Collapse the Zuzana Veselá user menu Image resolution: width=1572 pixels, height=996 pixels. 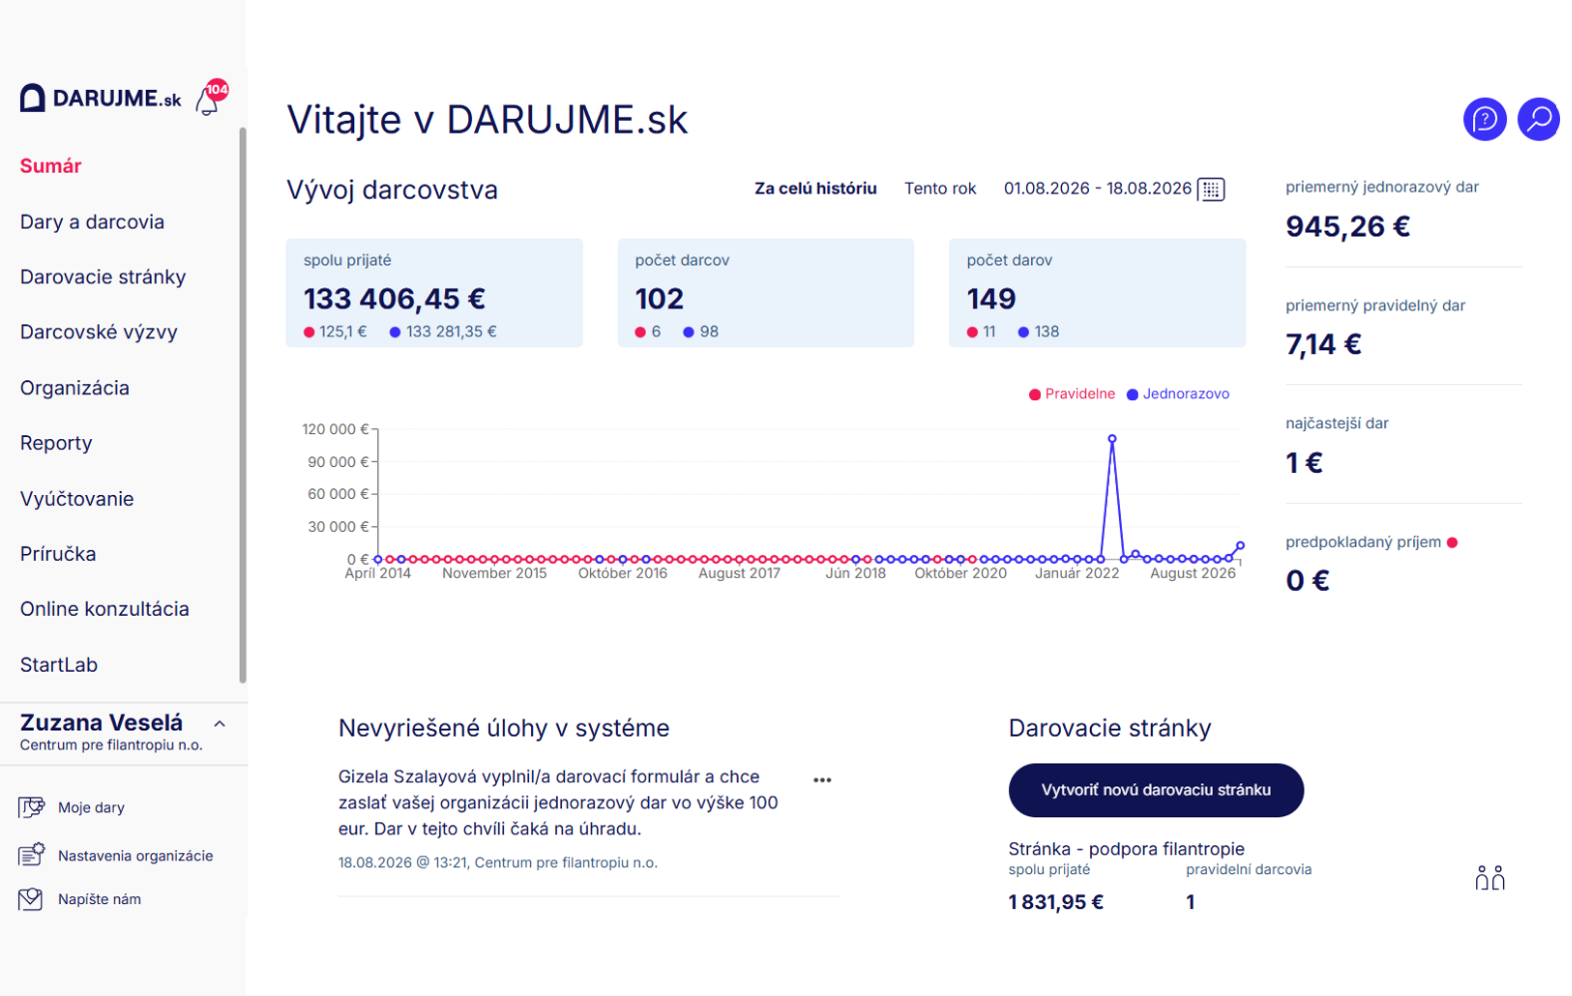coord(220,725)
